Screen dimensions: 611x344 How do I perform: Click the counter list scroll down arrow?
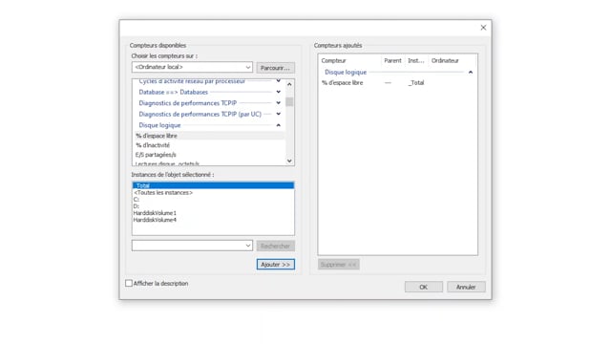tap(289, 161)
